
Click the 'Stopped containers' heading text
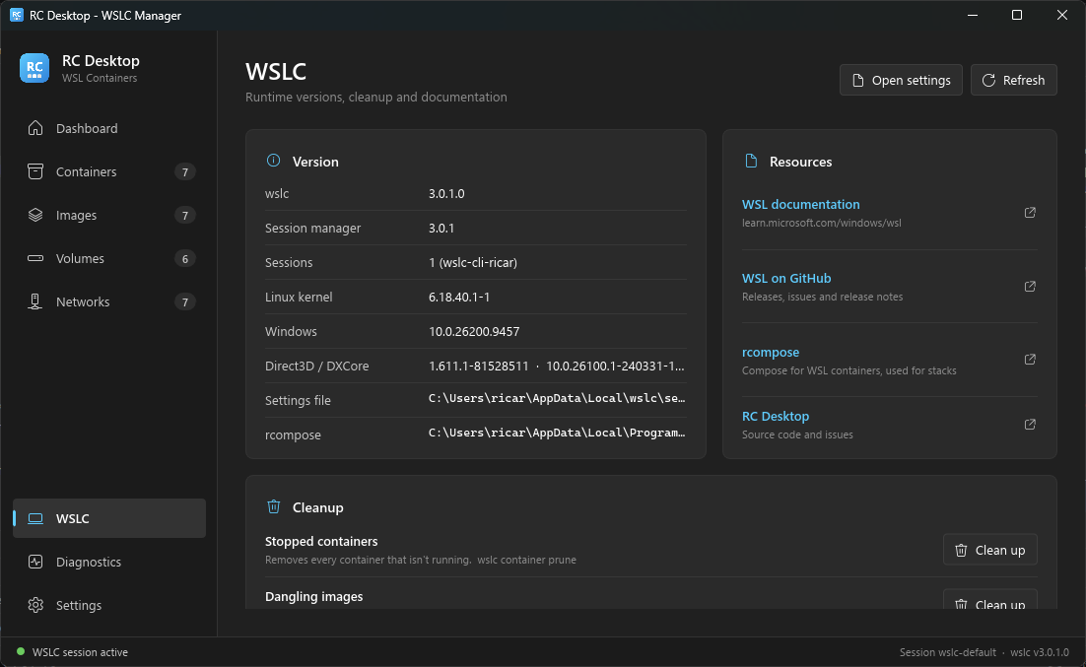coord(321,541)
